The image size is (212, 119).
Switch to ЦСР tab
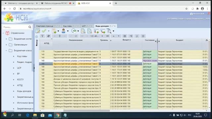pyautogui.click(x=84, y=26)
